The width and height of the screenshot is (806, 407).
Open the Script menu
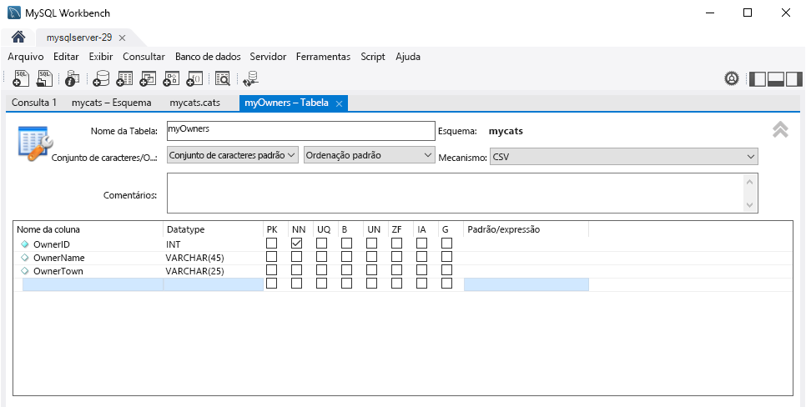pyautogui.click(x=373, y=57)
